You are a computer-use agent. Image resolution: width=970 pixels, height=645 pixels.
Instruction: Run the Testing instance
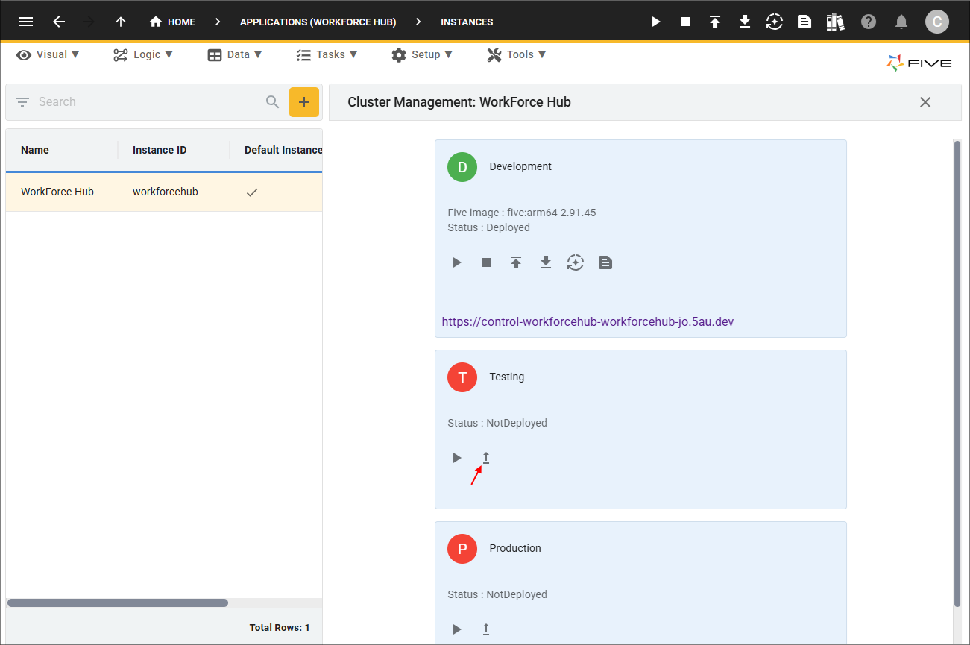[x=457, y=458]
